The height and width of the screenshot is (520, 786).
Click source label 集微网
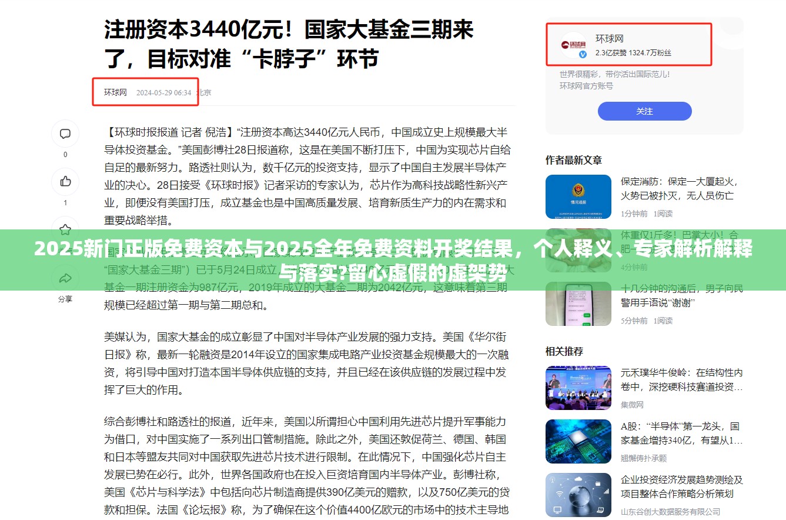(633, 405)
